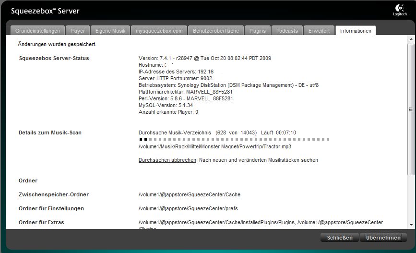Open the Grundeinstellungen tab
This screenshot has height=253, width=416.
click(37, 31)
